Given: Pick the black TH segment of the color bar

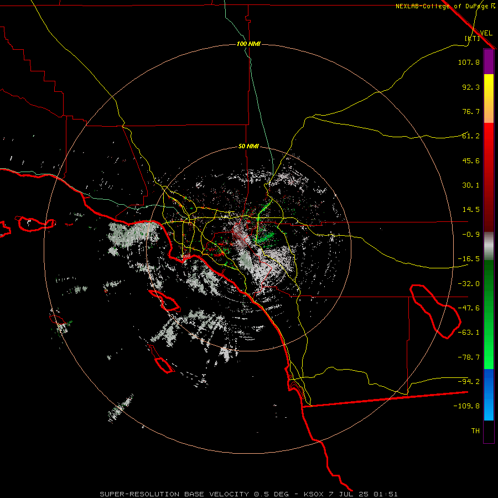Looking at the screenshot, I should (489, 431).
